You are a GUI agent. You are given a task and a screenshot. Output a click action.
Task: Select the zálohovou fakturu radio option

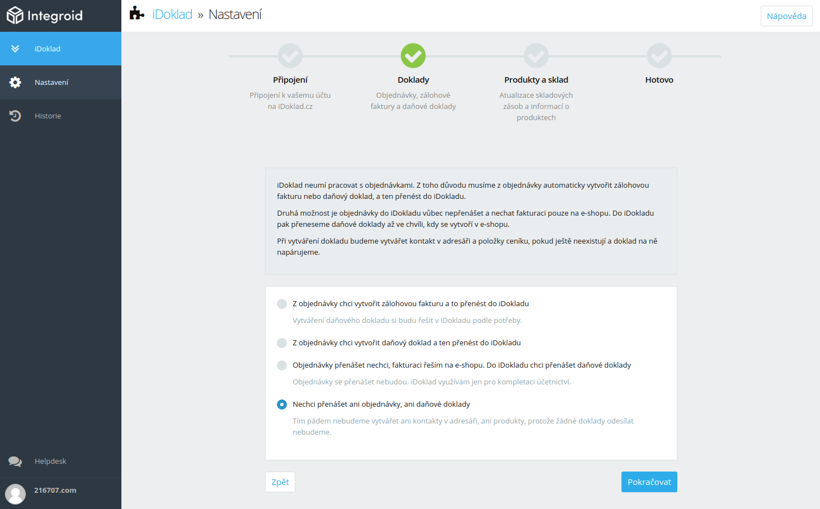pos(282,304)
